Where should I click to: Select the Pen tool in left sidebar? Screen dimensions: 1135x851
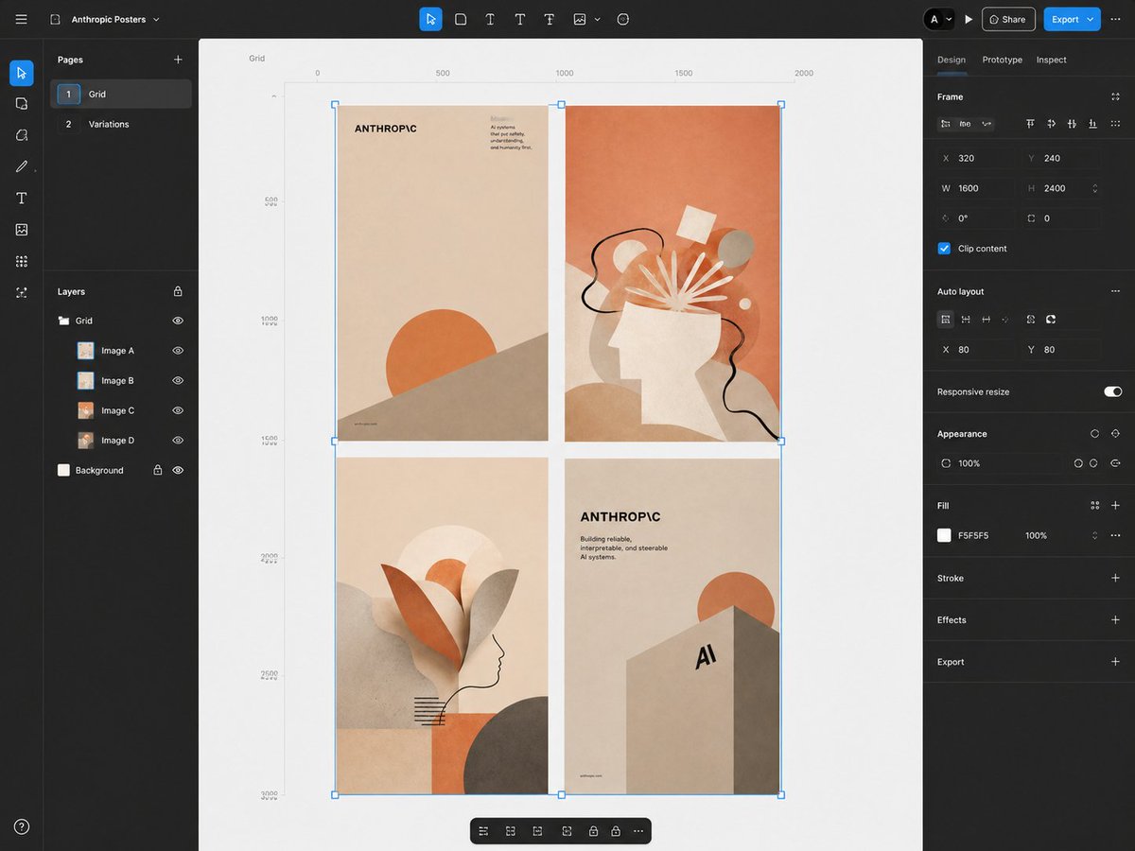click(x=22, y=166)
